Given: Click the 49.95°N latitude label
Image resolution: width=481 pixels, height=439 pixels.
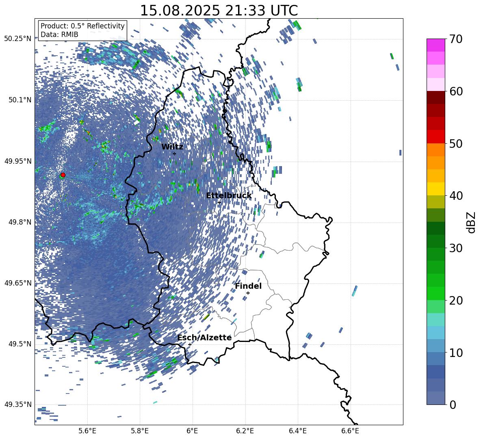Looking at the screenshot, I should point(18,161).
